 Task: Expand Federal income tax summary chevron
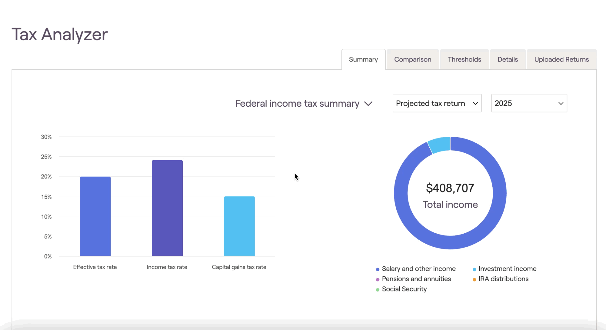(x=368, y=104)
